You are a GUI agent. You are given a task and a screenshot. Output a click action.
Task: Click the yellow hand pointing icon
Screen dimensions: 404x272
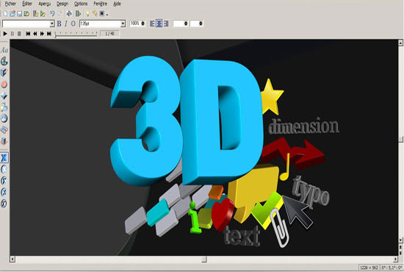[x=95, y=13]
